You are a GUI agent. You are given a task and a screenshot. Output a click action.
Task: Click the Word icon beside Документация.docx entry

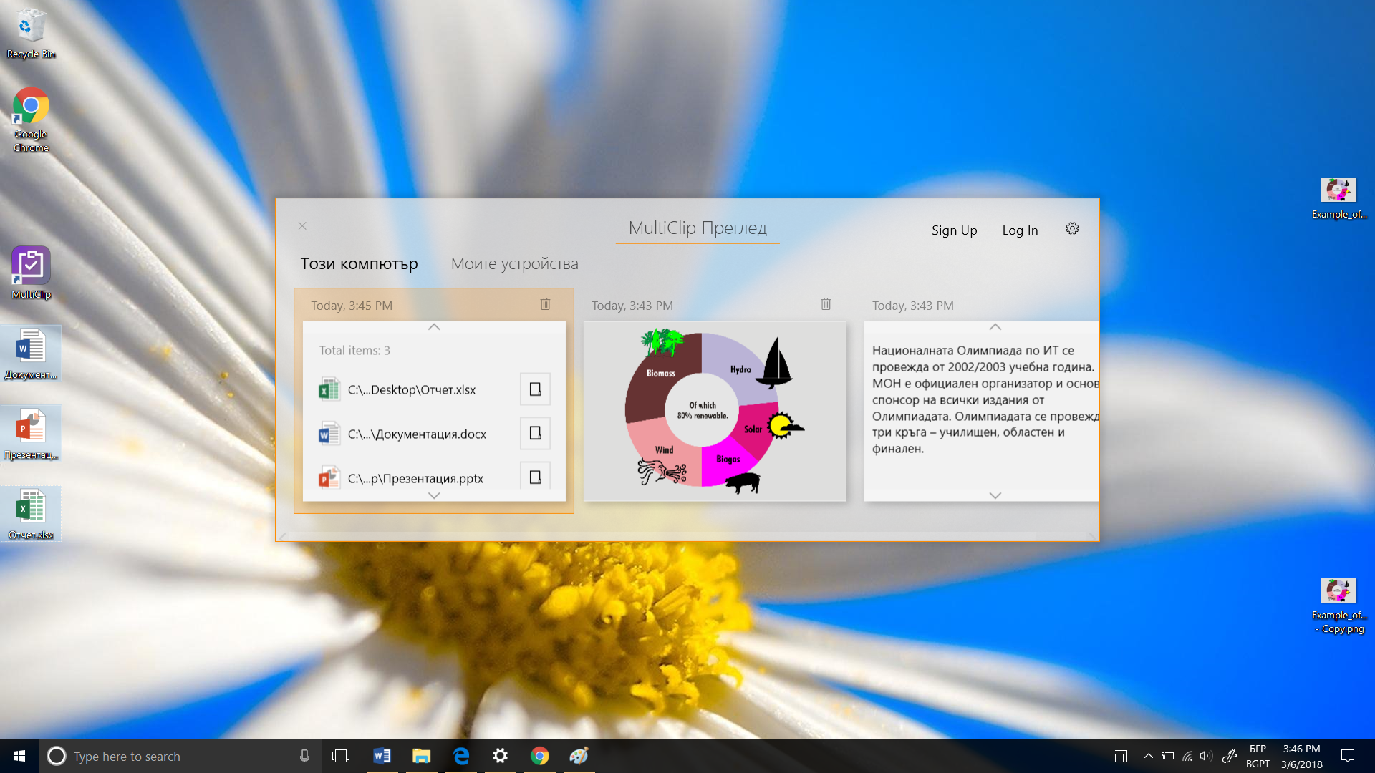click(329, 434)
